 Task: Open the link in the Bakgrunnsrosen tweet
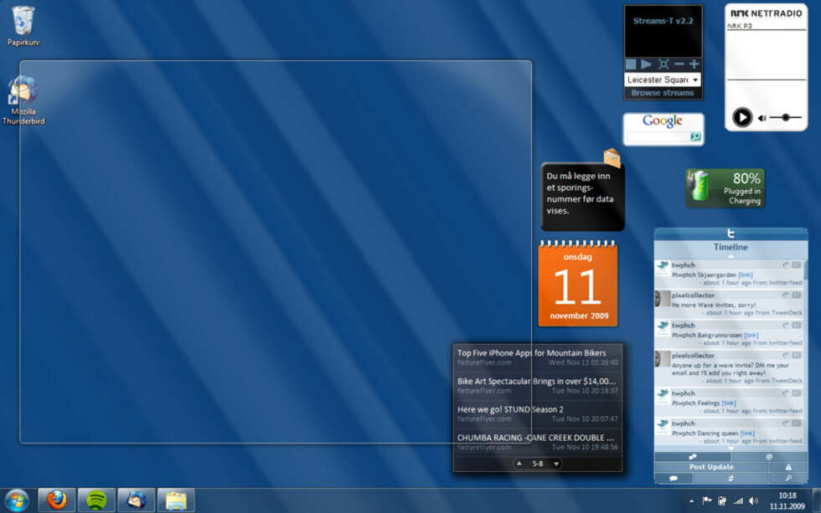click(x=751, y=335)
